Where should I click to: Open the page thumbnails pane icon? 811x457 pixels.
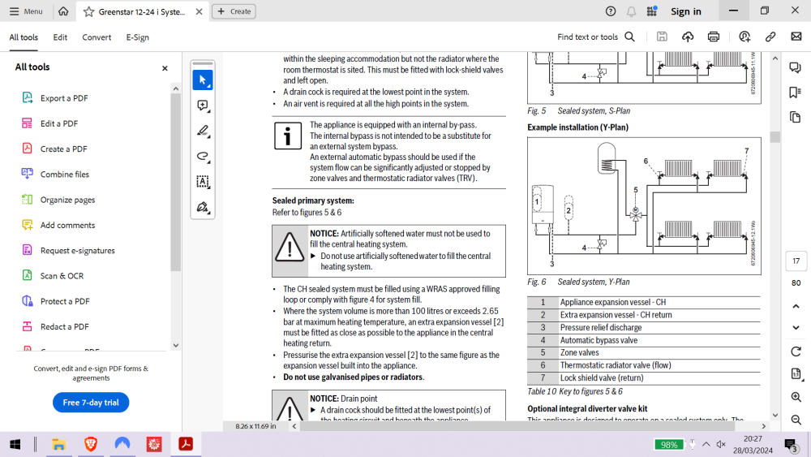tap(795, 117)
